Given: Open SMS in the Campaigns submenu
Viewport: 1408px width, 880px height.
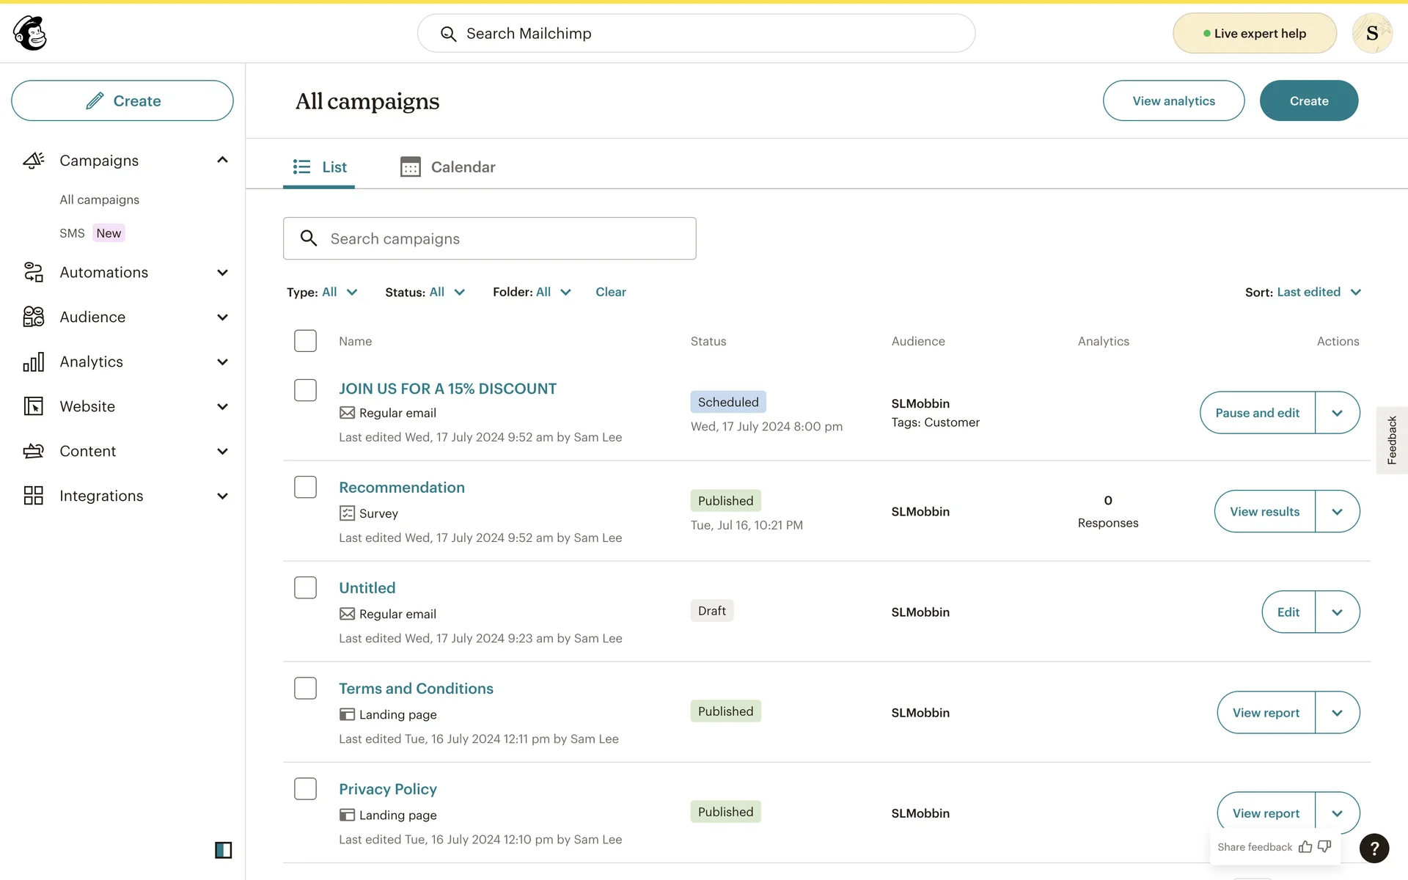Looking at the screenshot, I should tap(72, 233).
